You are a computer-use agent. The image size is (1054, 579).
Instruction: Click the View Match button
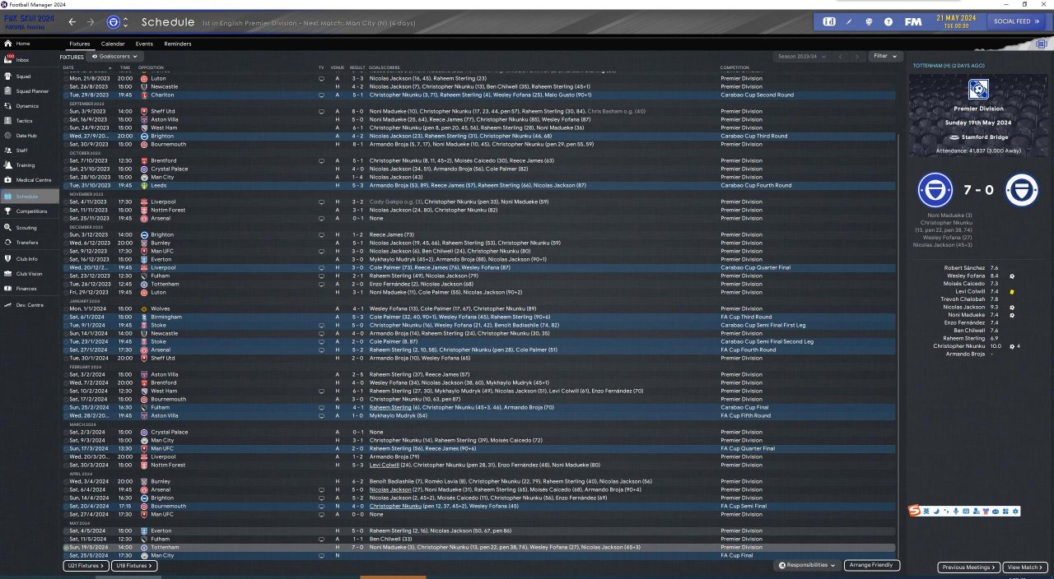(1025, 567)
